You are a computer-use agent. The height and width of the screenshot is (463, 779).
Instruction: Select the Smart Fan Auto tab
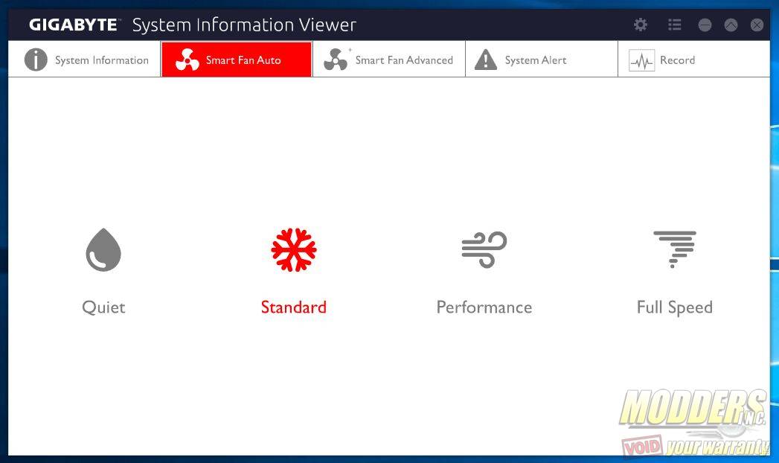point(237,60)
